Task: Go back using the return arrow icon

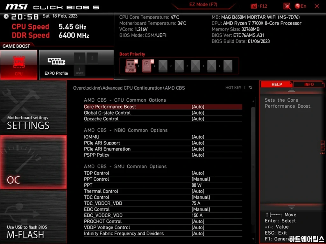Action: click(x=251, y=88)
